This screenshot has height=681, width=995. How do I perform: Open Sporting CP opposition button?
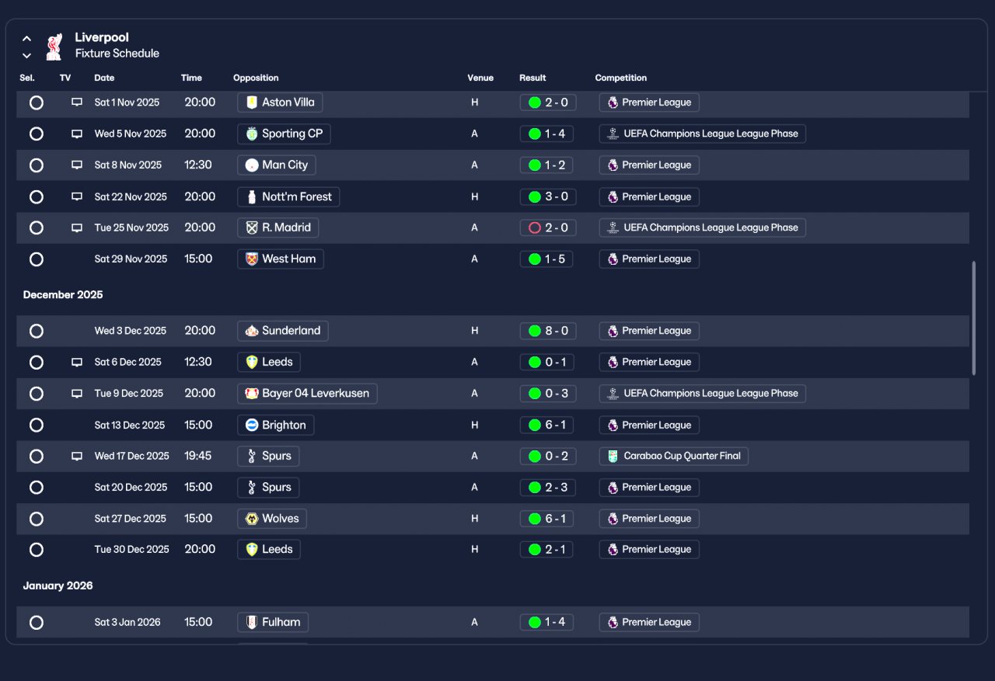click(284, 134)
